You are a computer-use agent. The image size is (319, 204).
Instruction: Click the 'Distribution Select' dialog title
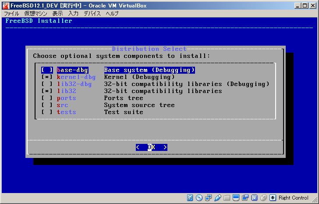click(x=149, y=49)
